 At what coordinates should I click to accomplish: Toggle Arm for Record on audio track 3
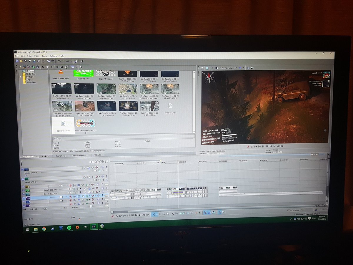(x=70, y=185)
